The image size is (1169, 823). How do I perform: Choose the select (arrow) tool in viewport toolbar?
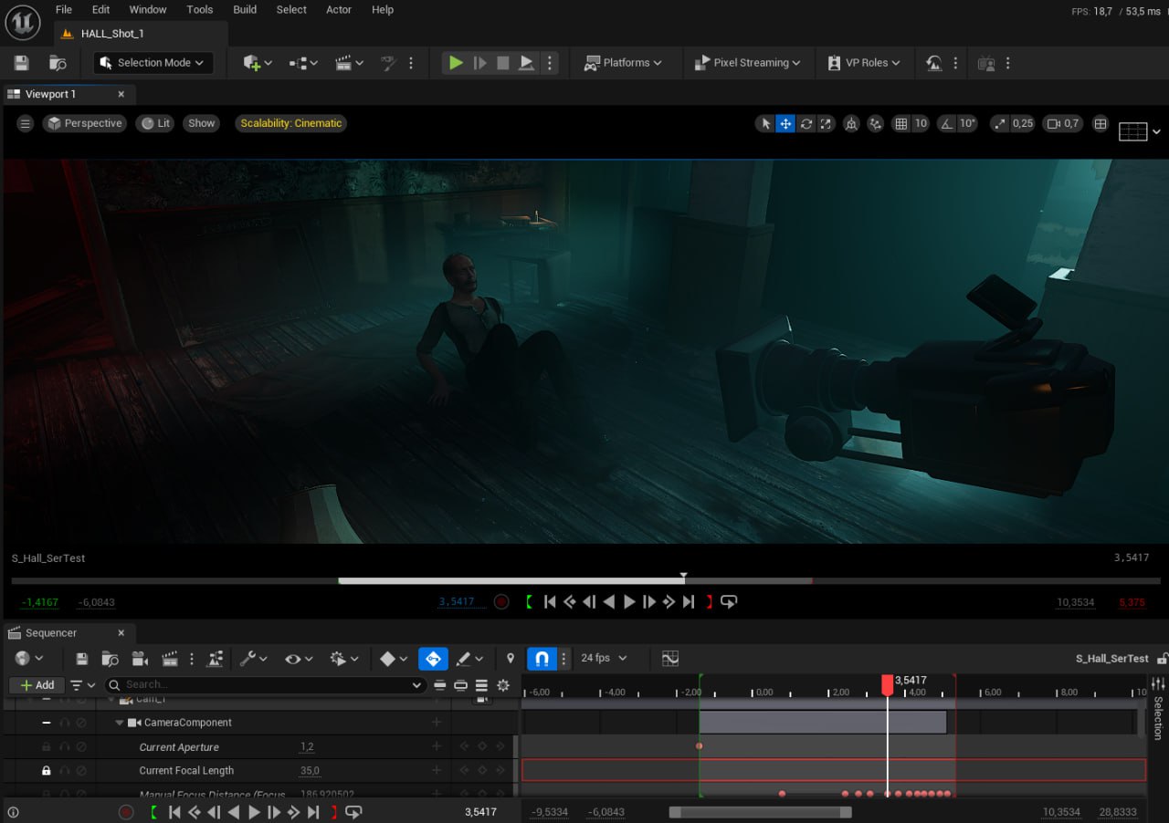(765, 123)
